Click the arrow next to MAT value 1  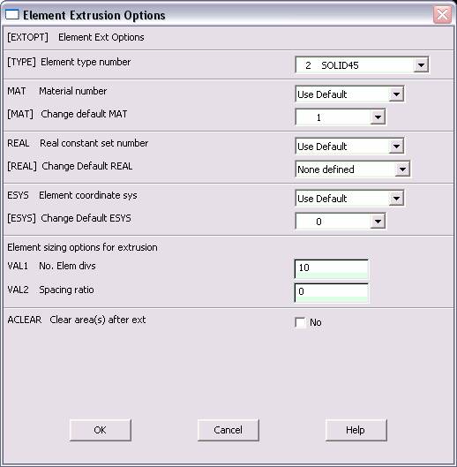click(378, 117)
